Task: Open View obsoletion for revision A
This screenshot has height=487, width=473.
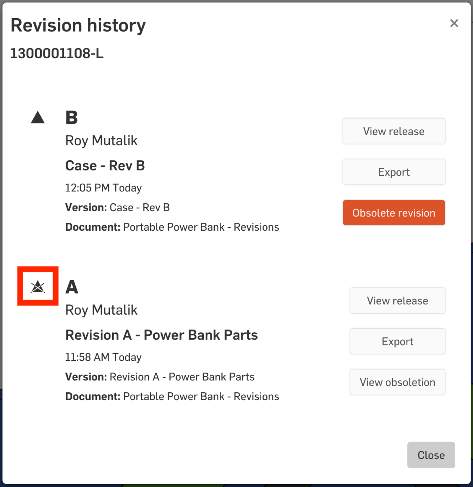Action: (397, 382)
